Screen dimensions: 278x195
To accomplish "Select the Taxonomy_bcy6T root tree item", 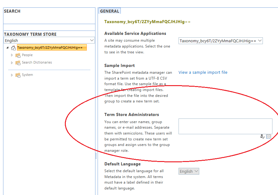I will [52, 48].
